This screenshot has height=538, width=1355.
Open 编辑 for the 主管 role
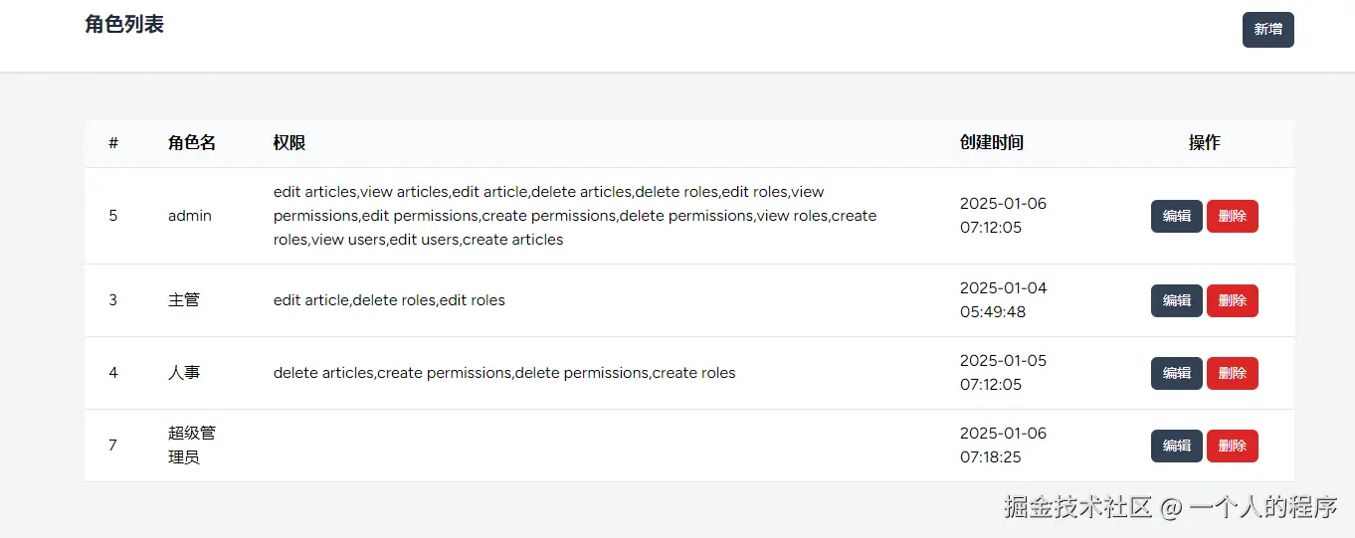pyautogui.click(x=1176, y=300)
